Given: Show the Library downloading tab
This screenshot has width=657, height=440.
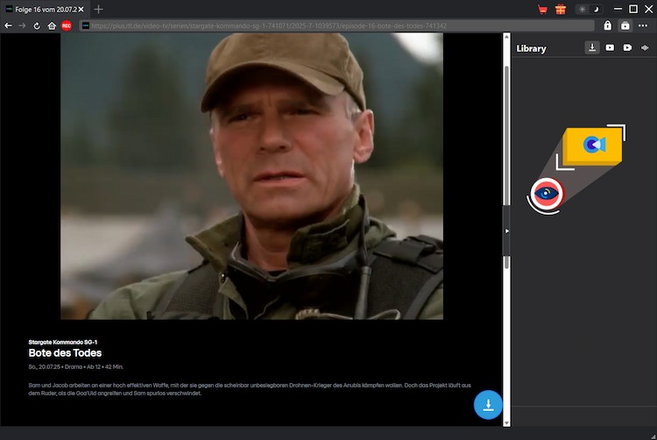Looking at the screenshot, I should pyautogui.click(x=592, y=48).
